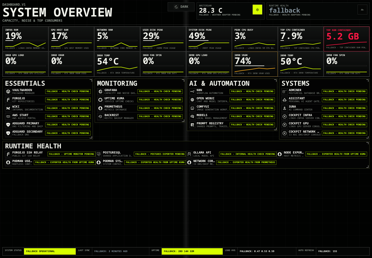Open the Suna icon

(284, 108)
